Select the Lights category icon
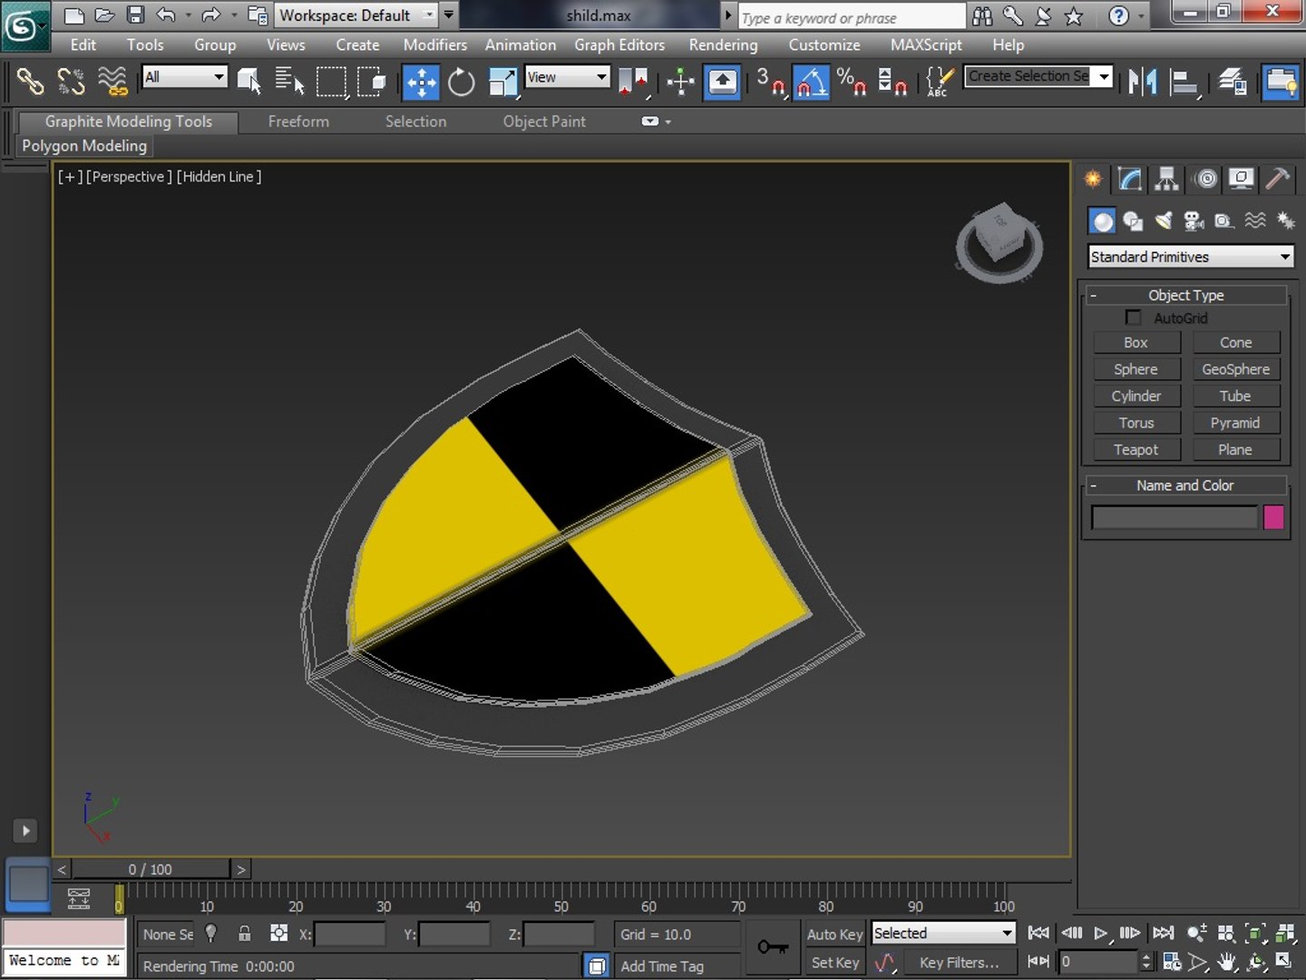 click(1164, 220)
